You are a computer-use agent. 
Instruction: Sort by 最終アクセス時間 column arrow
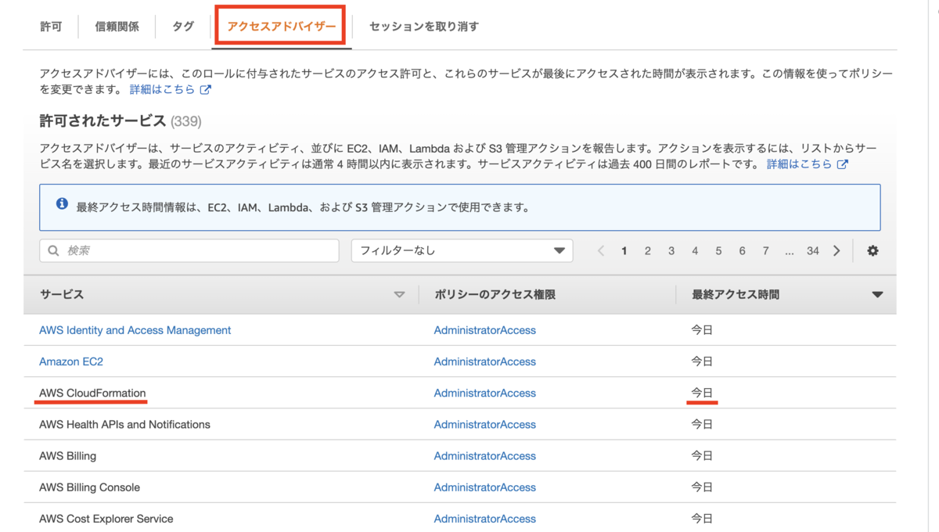pos(877,295)
